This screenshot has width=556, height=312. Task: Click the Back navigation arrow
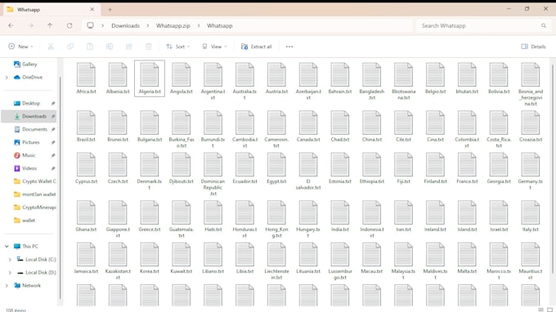click(11, 25)
